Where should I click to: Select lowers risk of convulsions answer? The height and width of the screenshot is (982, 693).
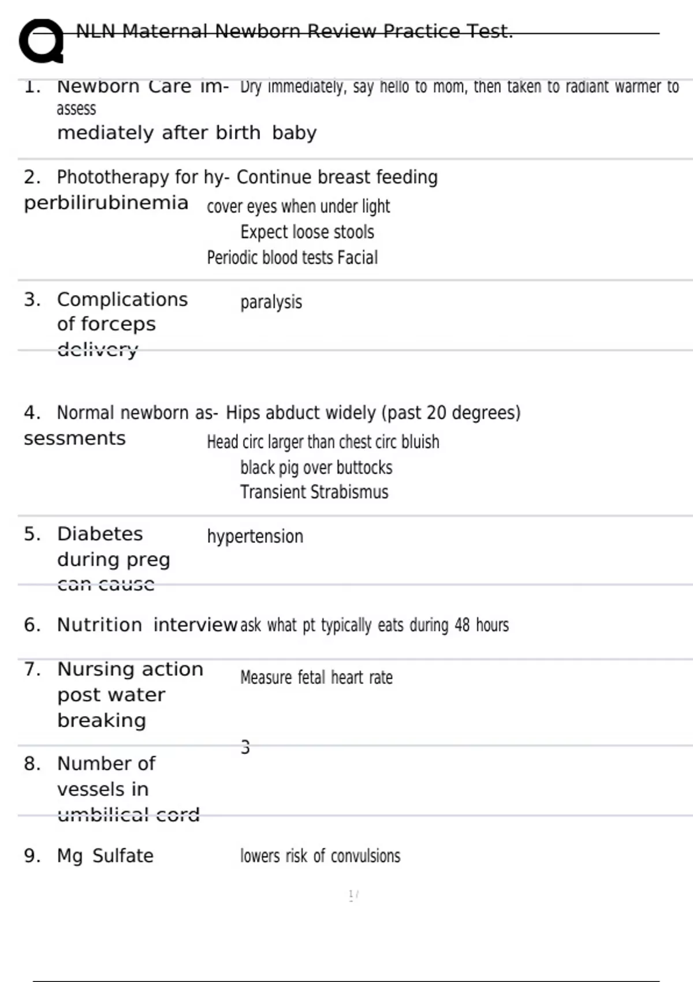pos(320,855)
